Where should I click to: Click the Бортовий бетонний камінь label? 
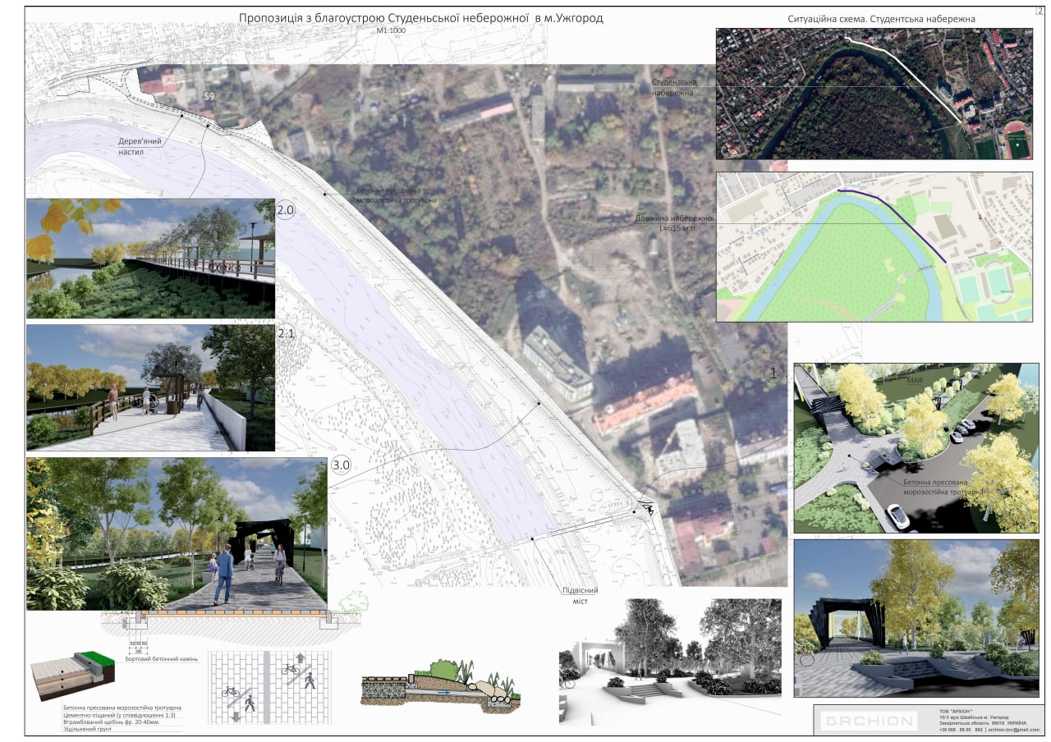pos(162,659)
